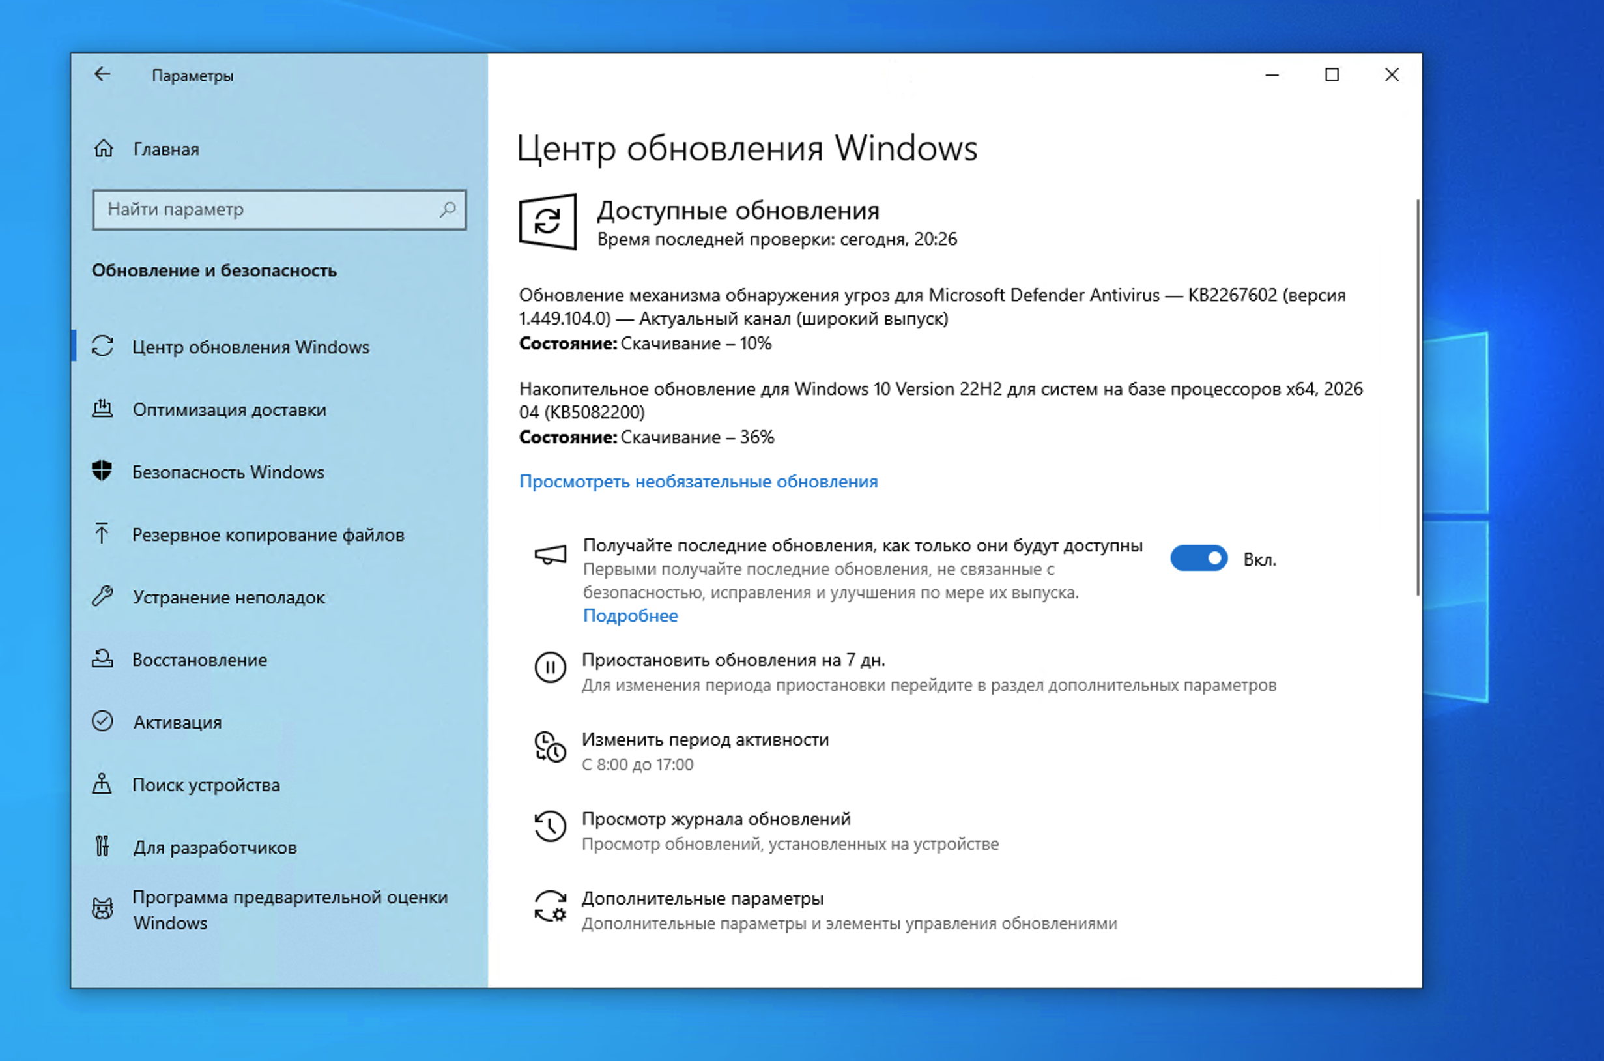Screen dimensions: 1604x1061
Task: Click the search magnifier icon in Найти параметр
Action: pyautogui.click(x=447, y=210)
